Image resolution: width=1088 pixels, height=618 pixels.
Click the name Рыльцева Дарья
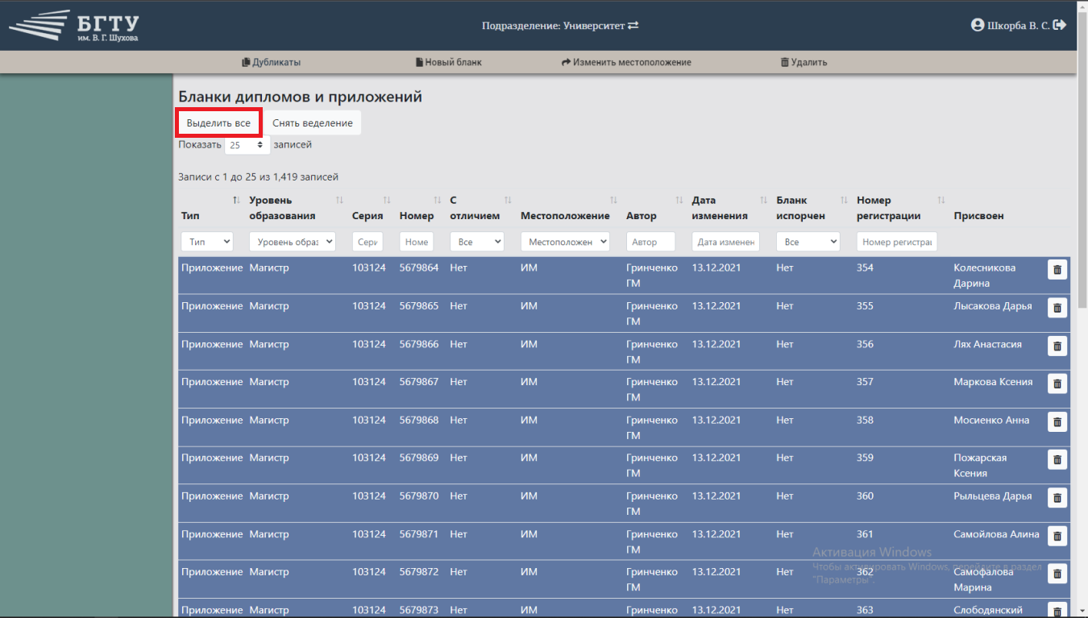click(993, 496)
